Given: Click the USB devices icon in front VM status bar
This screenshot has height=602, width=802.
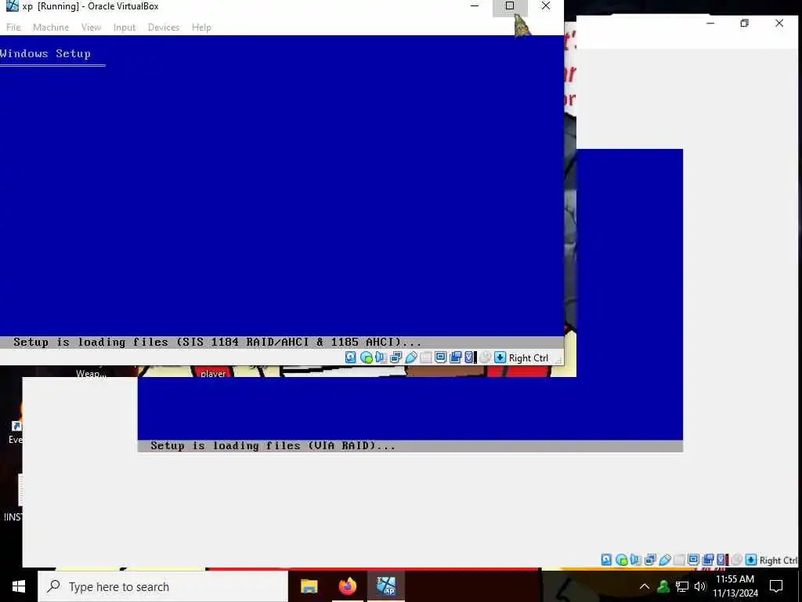Looking at the screenshot, I should coord(410,357).
